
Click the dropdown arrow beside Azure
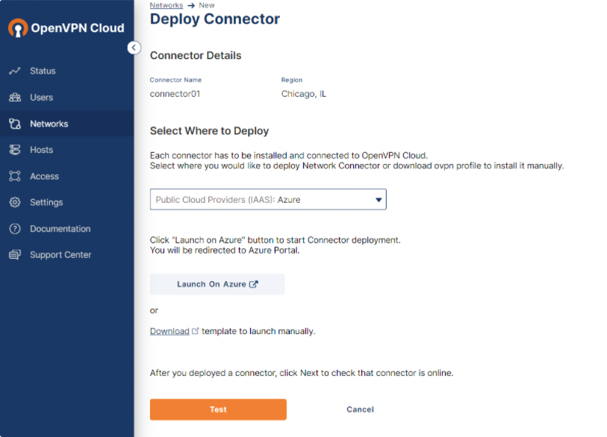pyautogui.click(x=379, y=200)
